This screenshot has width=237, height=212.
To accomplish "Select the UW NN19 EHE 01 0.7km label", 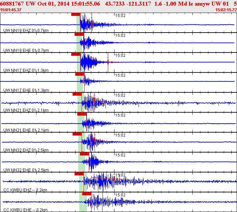I will click(26, 51).
